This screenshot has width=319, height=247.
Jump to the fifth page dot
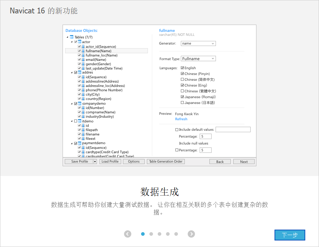(176, 234)
